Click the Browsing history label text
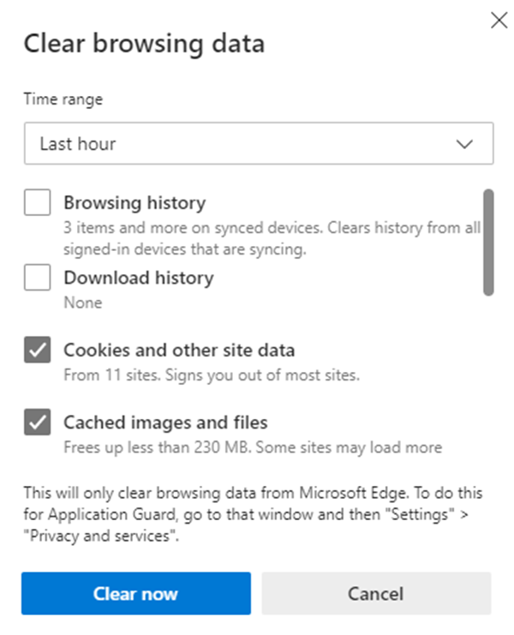 (x=134, y=203)
